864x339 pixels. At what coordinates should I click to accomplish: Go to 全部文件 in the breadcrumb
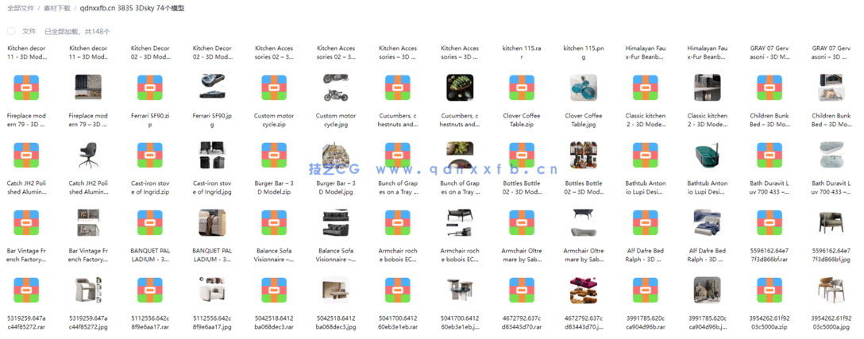pyautogui.click(x=21, y=9)
